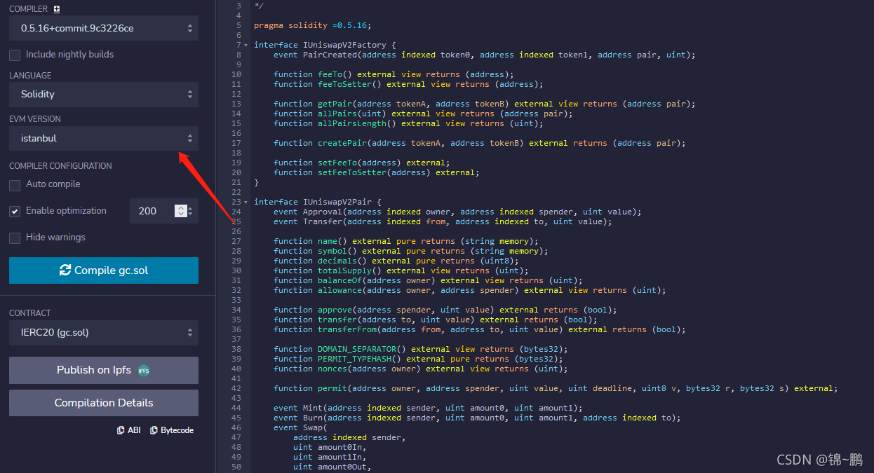This screenshot has width=874, height=473.
Task: Click the 'function allPairsLength()' line
Action: tap(408, 123)
